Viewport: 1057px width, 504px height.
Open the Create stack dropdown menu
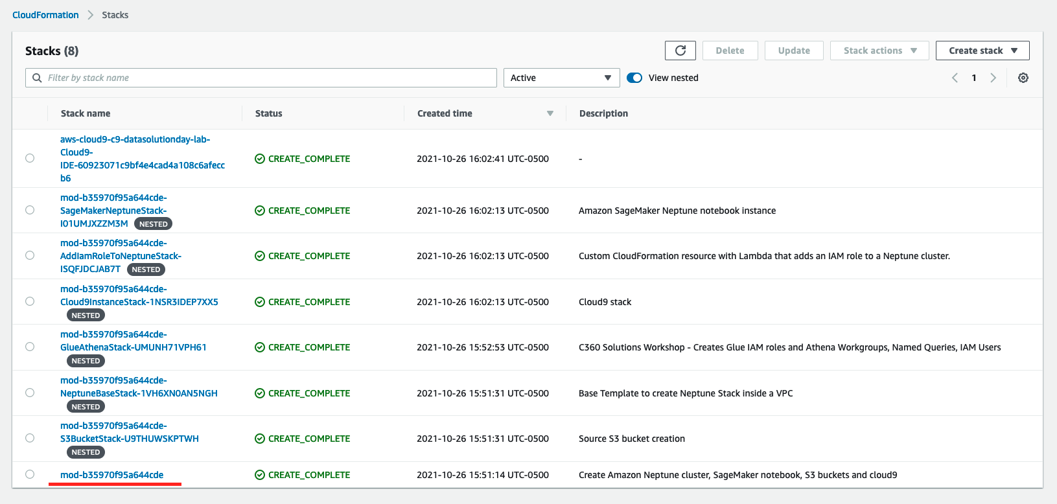[982, 51]
